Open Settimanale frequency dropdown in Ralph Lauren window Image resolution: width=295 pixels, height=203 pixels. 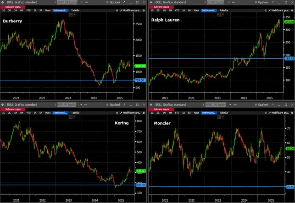click(209, 11)
